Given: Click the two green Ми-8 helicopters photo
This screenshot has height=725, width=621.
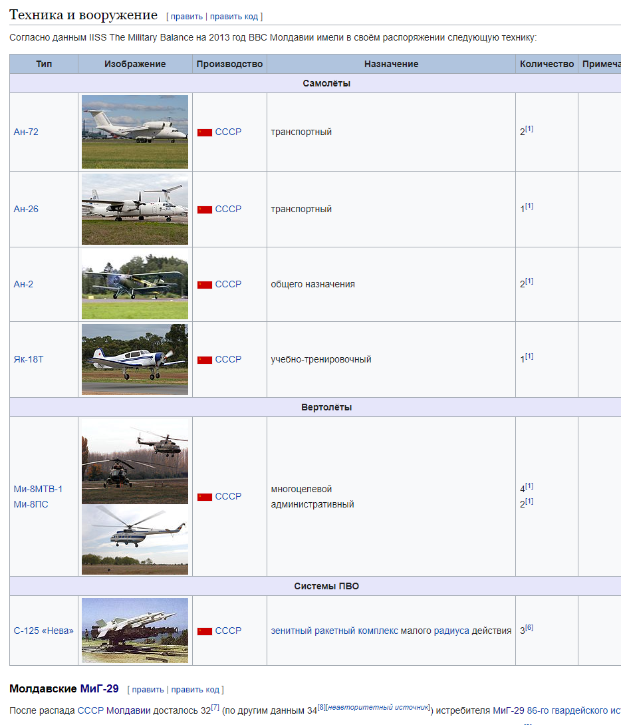Looking at the screenshot, I should pos(135,462).
